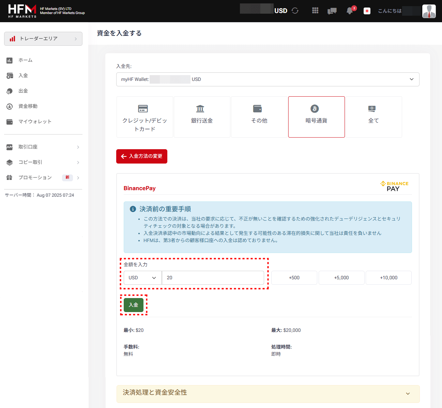This screenshot has width=442, height=408.
Task: Click the green 入金 submit button
Action: tap(134, 305)
